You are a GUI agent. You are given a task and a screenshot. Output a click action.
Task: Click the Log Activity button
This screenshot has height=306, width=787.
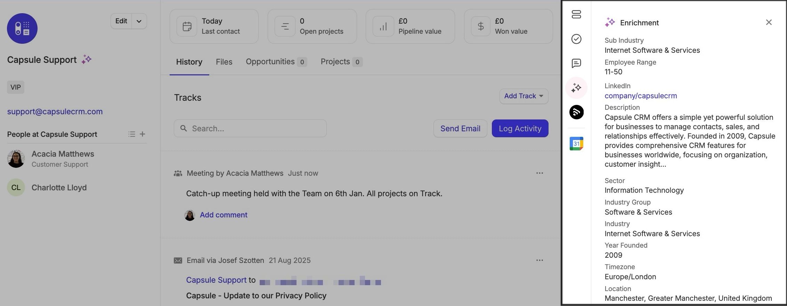520,129
